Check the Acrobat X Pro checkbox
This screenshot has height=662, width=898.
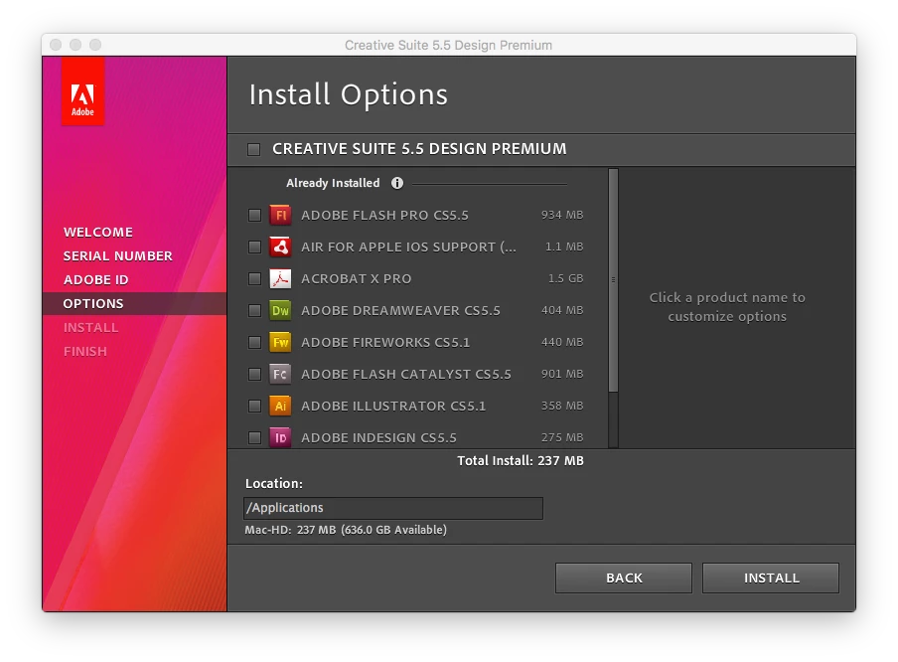(x=254, y=278)
